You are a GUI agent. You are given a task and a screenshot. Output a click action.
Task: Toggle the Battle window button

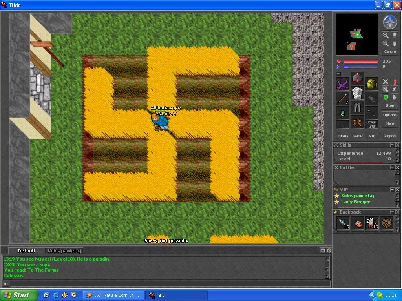pos(358,136)
